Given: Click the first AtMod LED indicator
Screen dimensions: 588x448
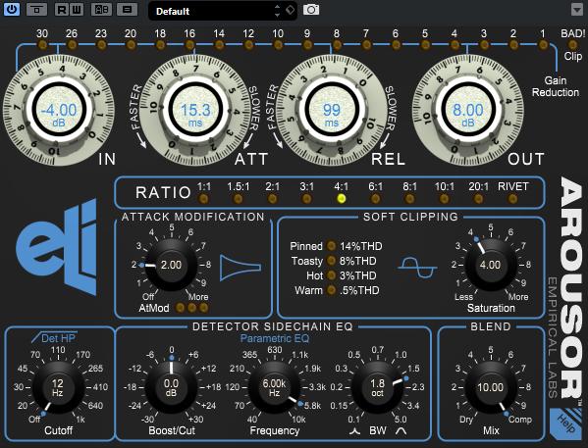Looking at the screenshot, I should [x=181, y=308].
